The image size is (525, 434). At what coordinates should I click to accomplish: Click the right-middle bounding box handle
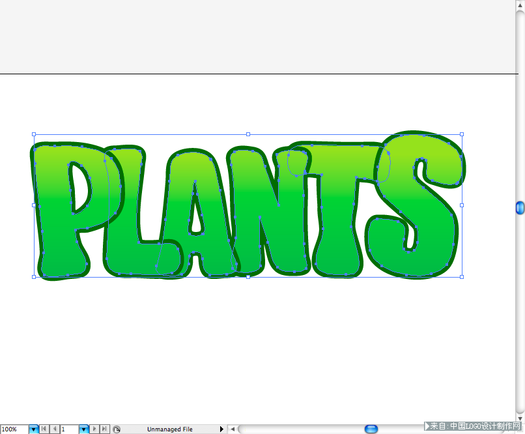[462, 205]
